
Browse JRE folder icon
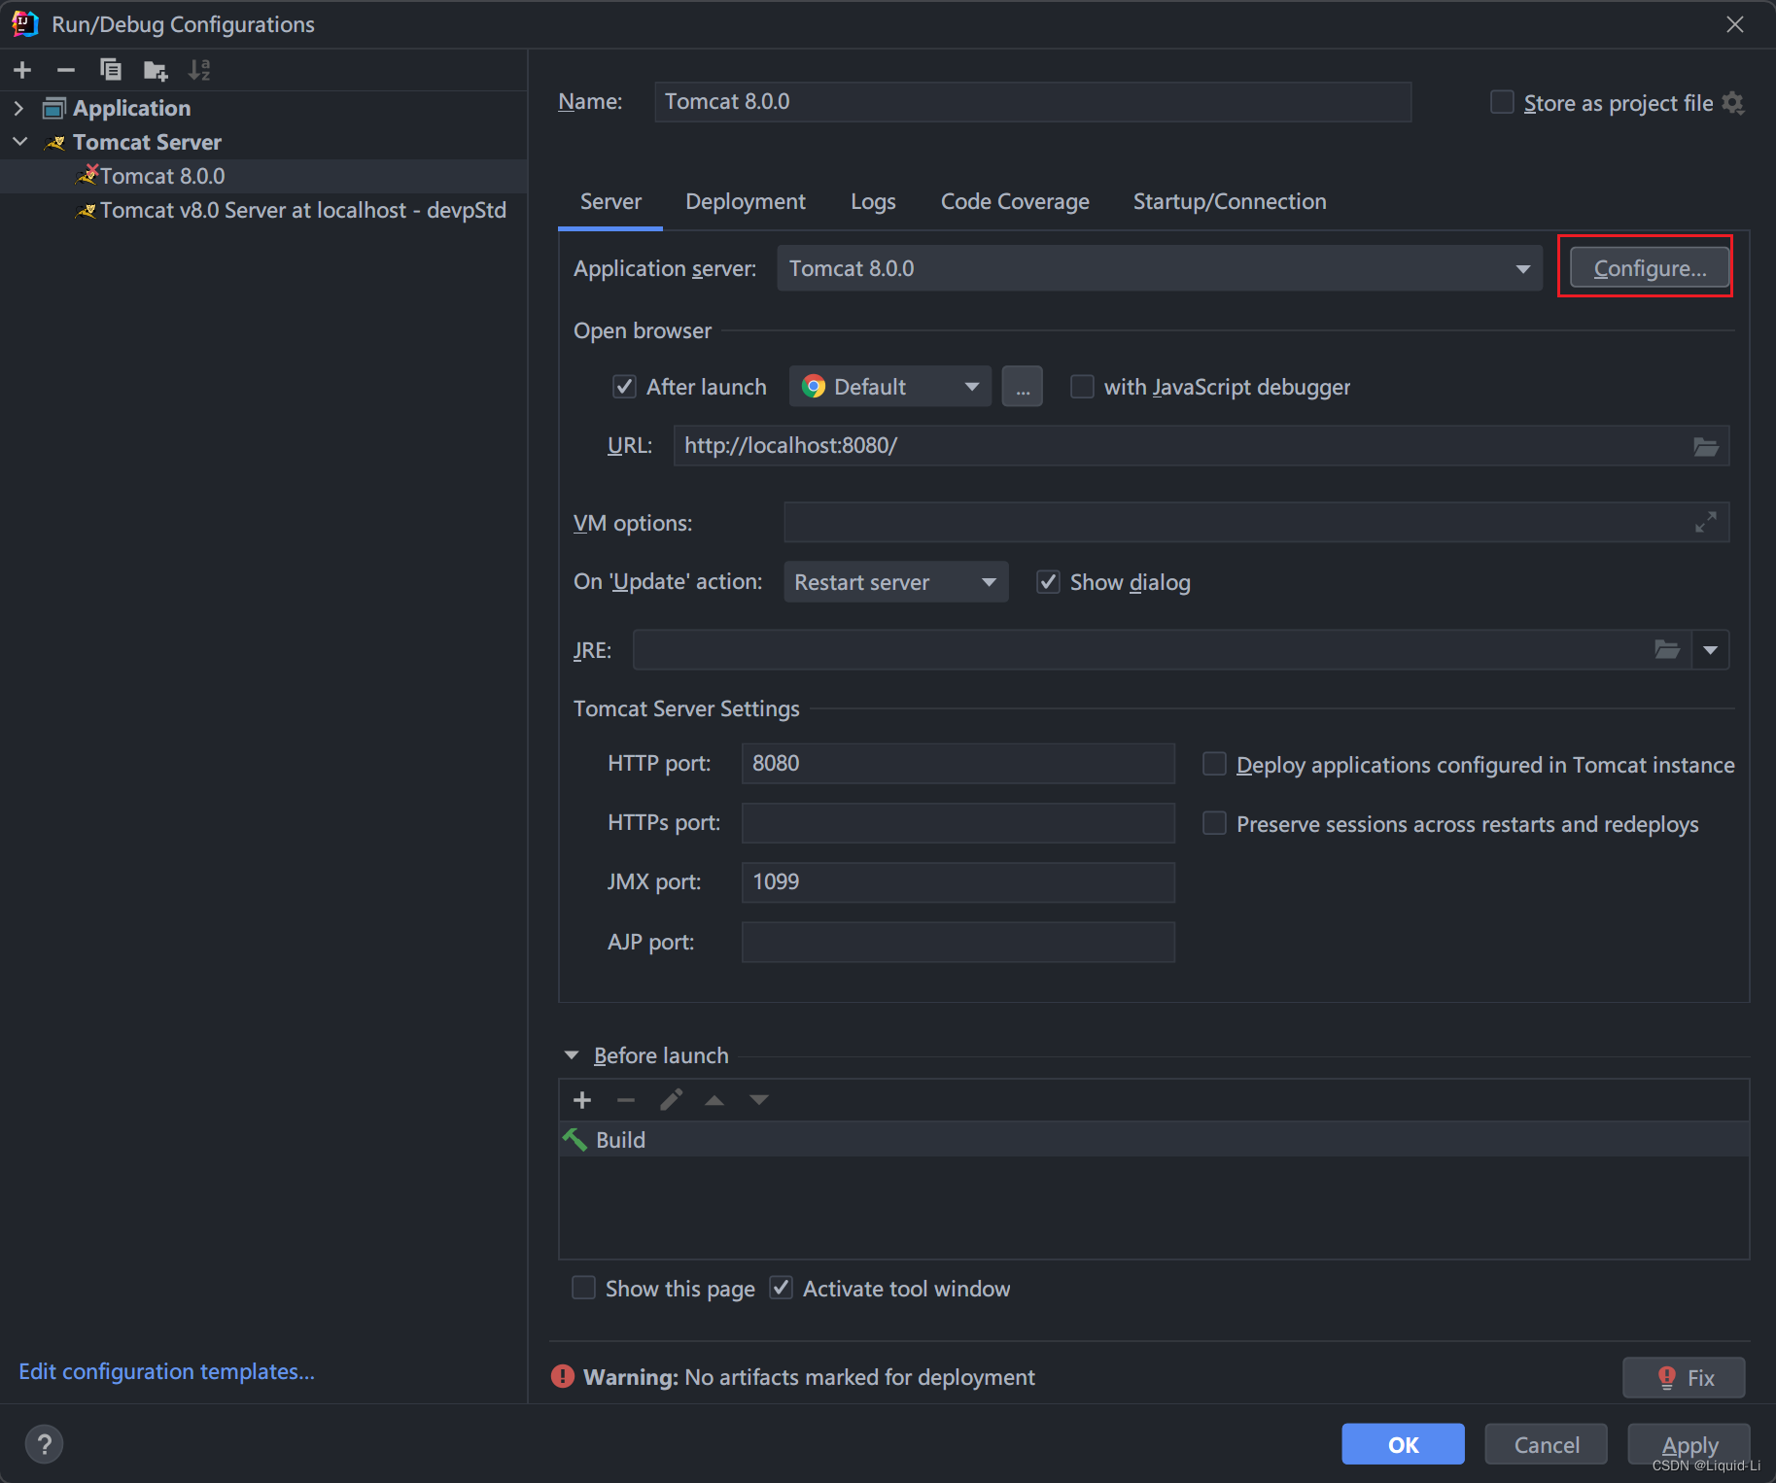(x=1667, y=649)
